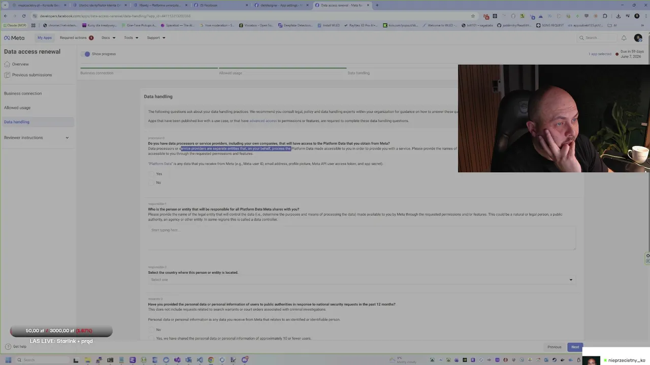Screen dimensions: 650x365
Task: Click the responsible entity Start typing field
Action: point(362,237)
